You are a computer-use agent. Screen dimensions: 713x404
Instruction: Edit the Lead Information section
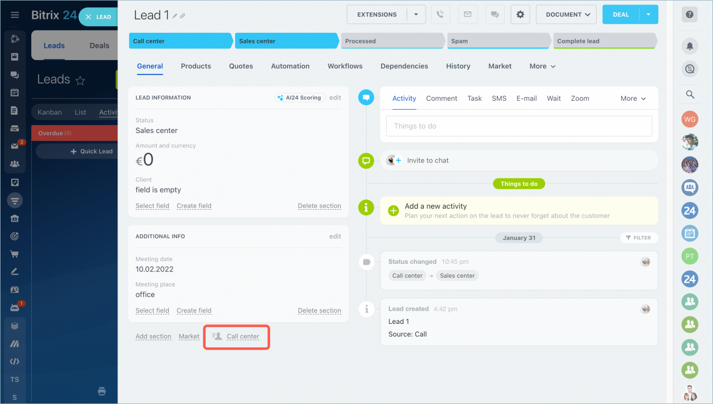(335, 97)
